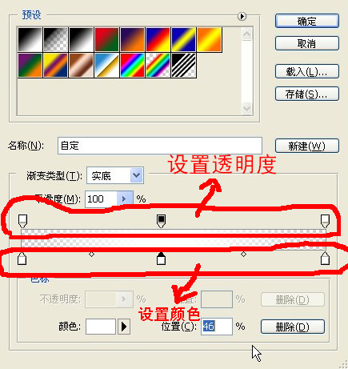The height and width of the screenshot is (369, 348).
Task: Open the presets panel flyout menu arrow
Action: pos(242,17)
